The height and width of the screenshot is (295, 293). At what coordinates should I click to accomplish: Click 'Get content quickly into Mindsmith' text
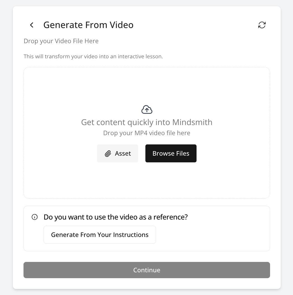146,122
